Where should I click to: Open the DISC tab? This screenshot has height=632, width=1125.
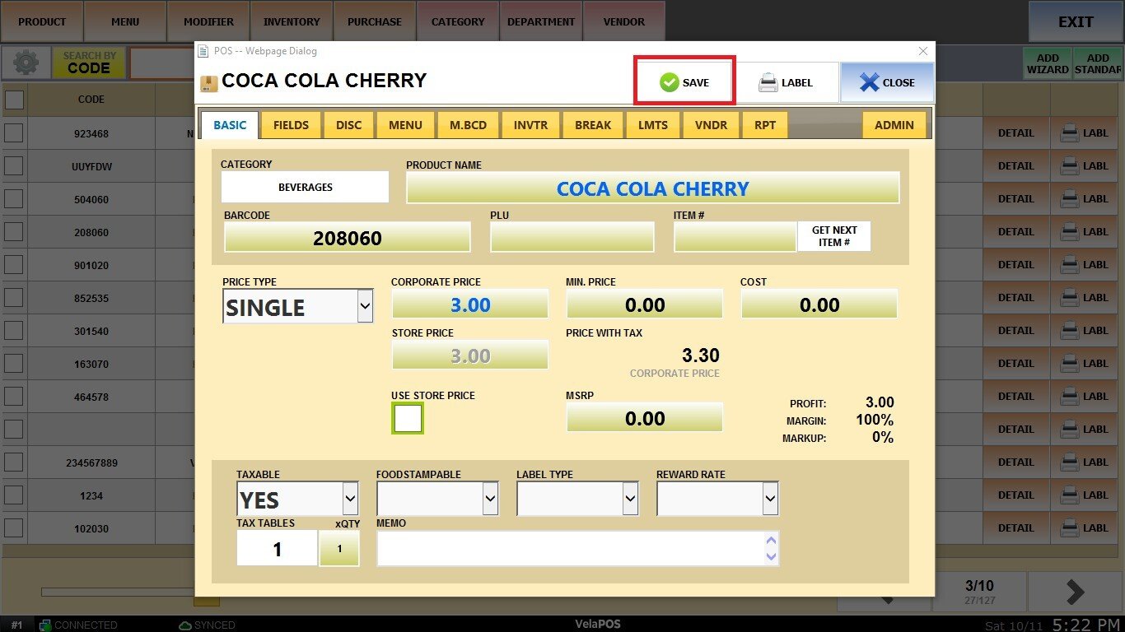[348, 125]
